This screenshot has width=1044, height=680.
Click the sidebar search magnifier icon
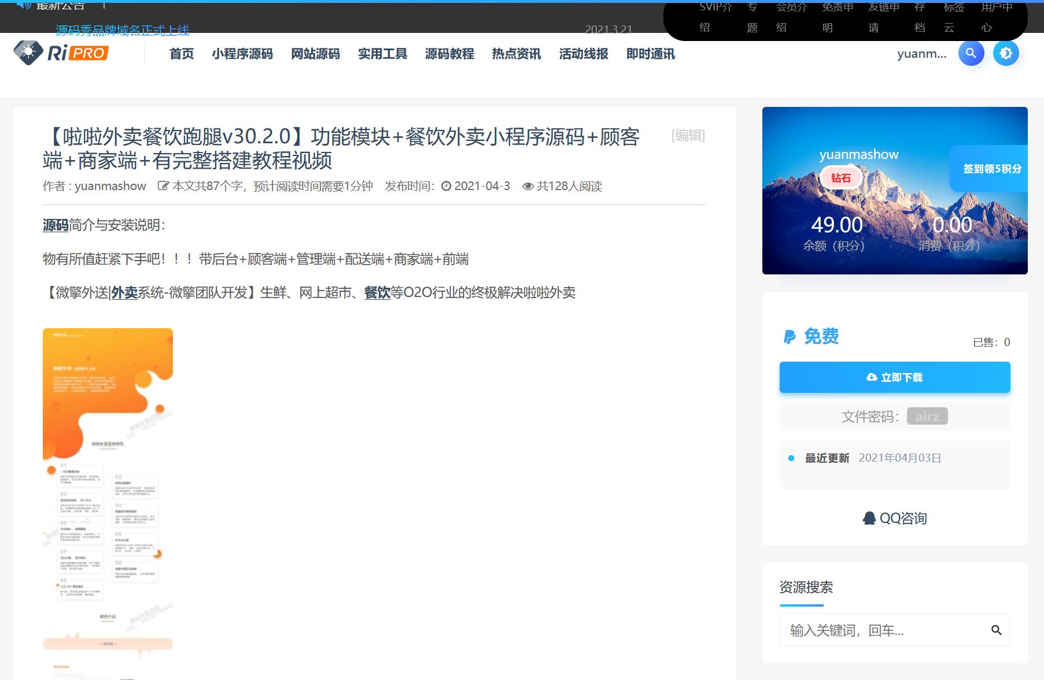click(x=996, y=630)
